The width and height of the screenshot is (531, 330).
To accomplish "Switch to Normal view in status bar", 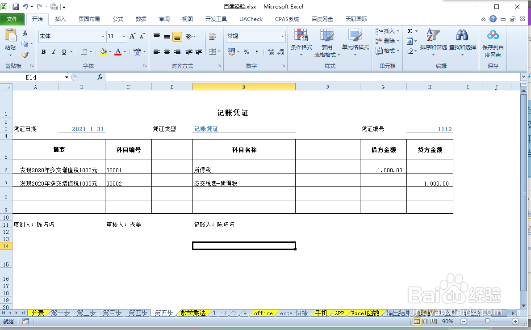I will (x=417, y=321).
